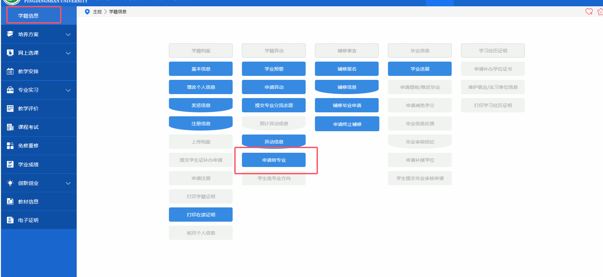Expand the 网上选课 menu chevron
The height and width of the screenshot is (277, 603).
68,53
